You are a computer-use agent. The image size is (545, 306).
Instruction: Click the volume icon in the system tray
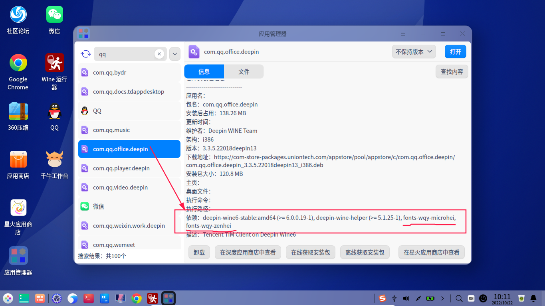405,298
